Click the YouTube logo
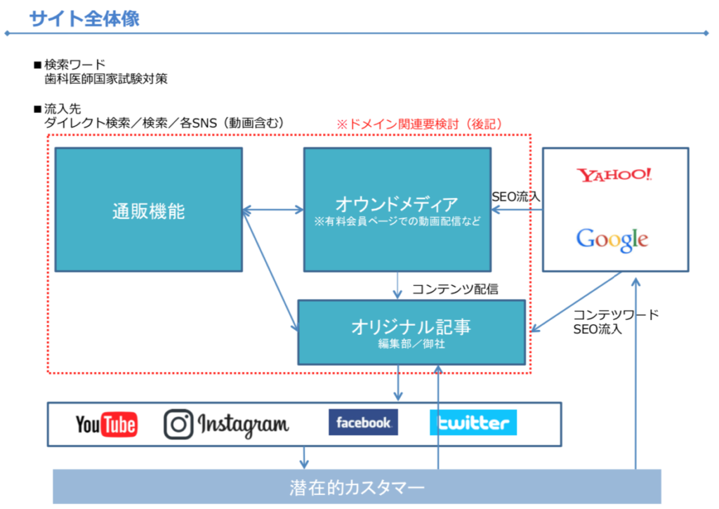Screen dimensions: 719x509 [107, 424]
